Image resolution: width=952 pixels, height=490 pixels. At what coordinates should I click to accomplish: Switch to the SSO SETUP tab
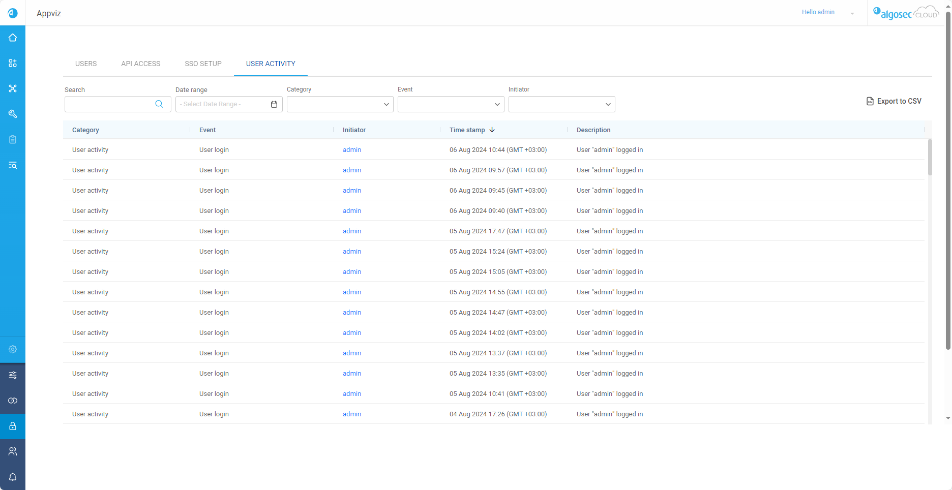203,64
